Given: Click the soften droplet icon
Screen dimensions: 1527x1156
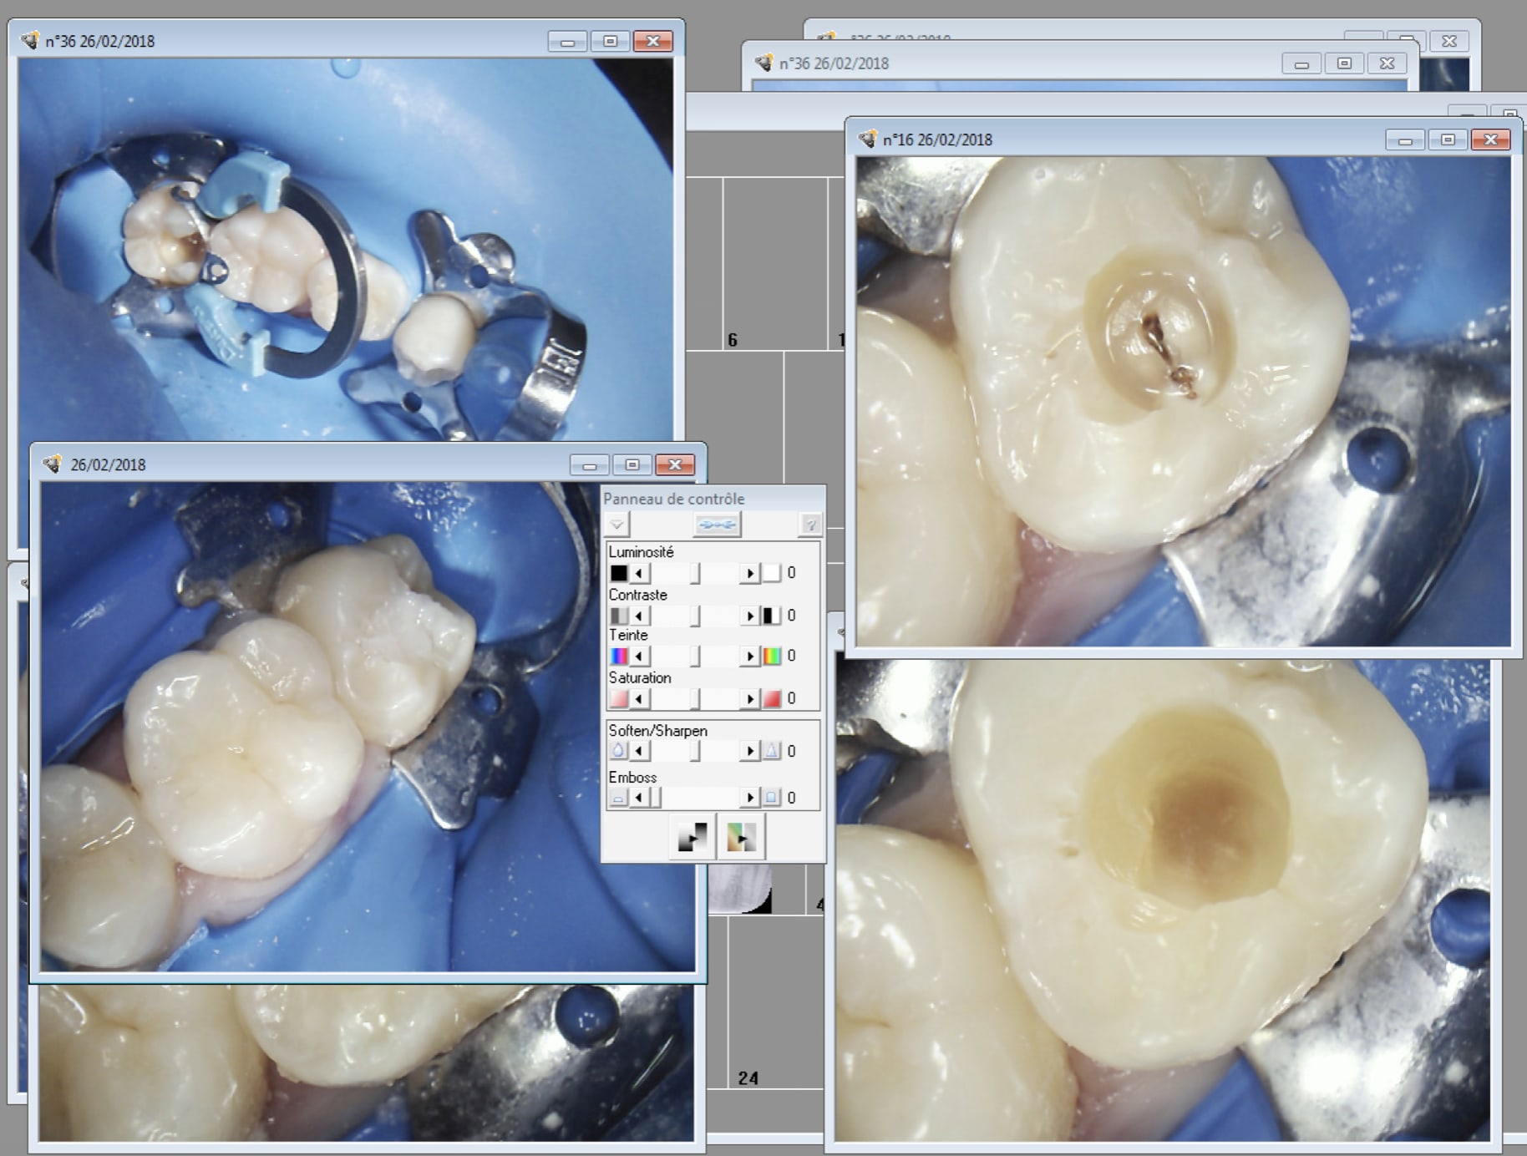Looking at the screenshot, I should click(x=618, y=751).
